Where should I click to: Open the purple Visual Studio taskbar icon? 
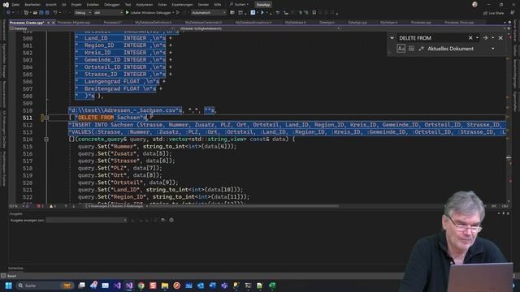point(117,286)
